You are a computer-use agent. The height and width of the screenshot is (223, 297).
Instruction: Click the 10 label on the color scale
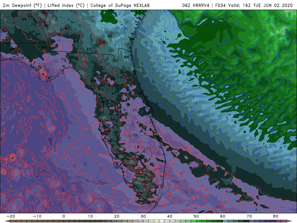point(90,216)
